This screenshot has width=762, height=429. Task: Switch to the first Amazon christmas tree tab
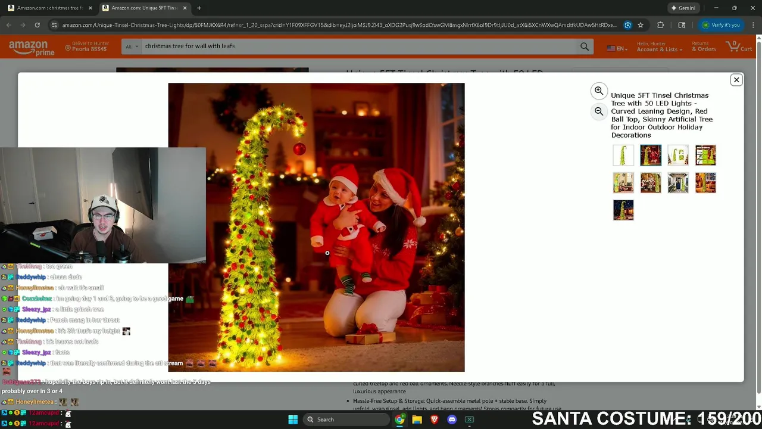(49, 8)
